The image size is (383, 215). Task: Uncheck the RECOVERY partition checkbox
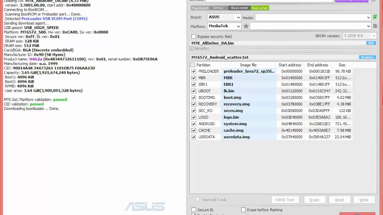(194, 104)
